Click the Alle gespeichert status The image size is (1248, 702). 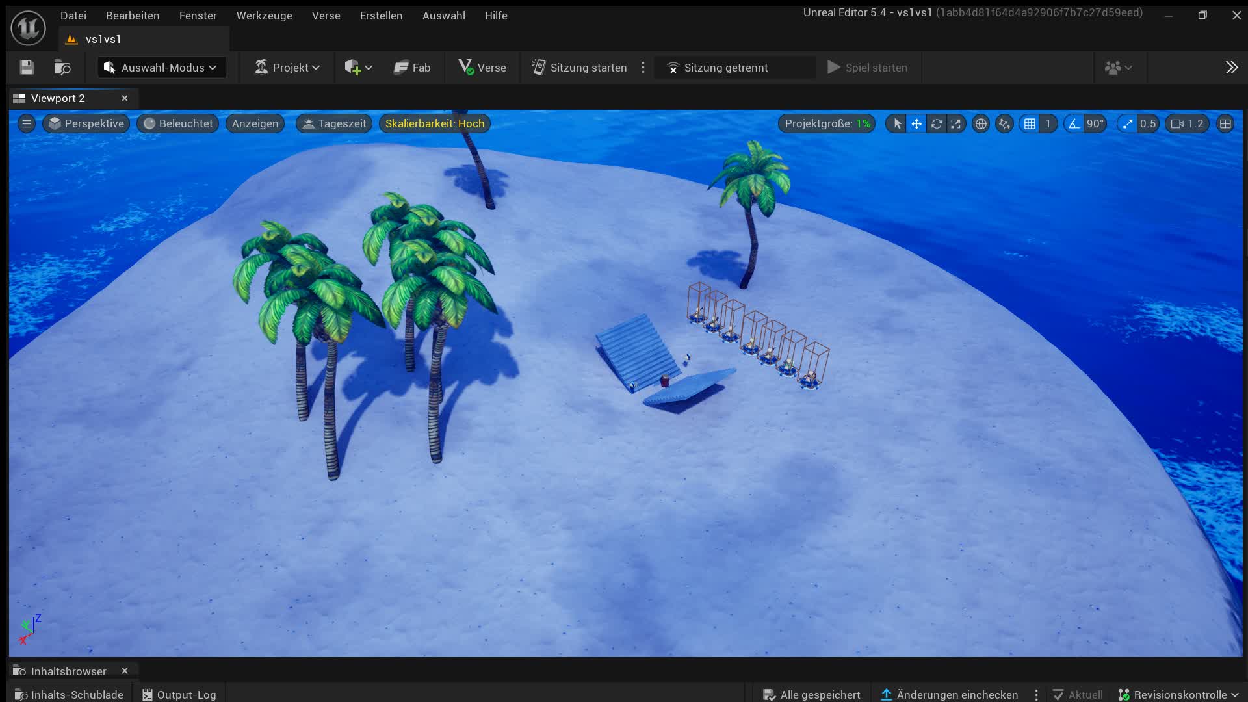[x=811, y=695]
